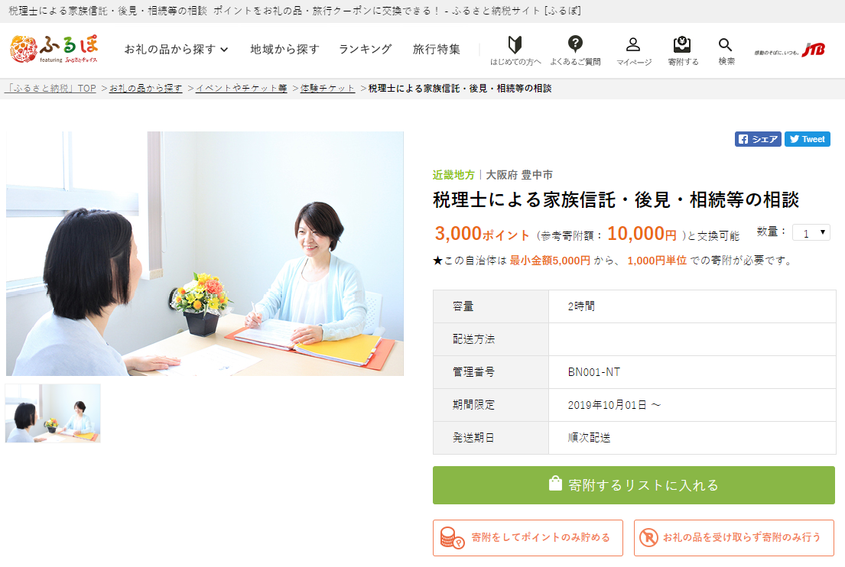Screen dimensions: 845x567
Task: Share on Facebook with シェア button
Action: click(x=758, y=139)
